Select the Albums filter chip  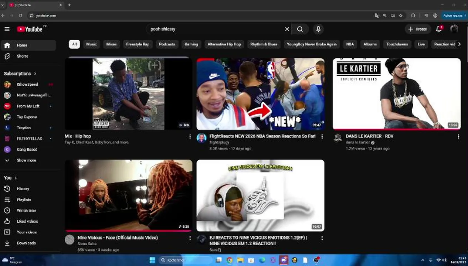[370, 44]
